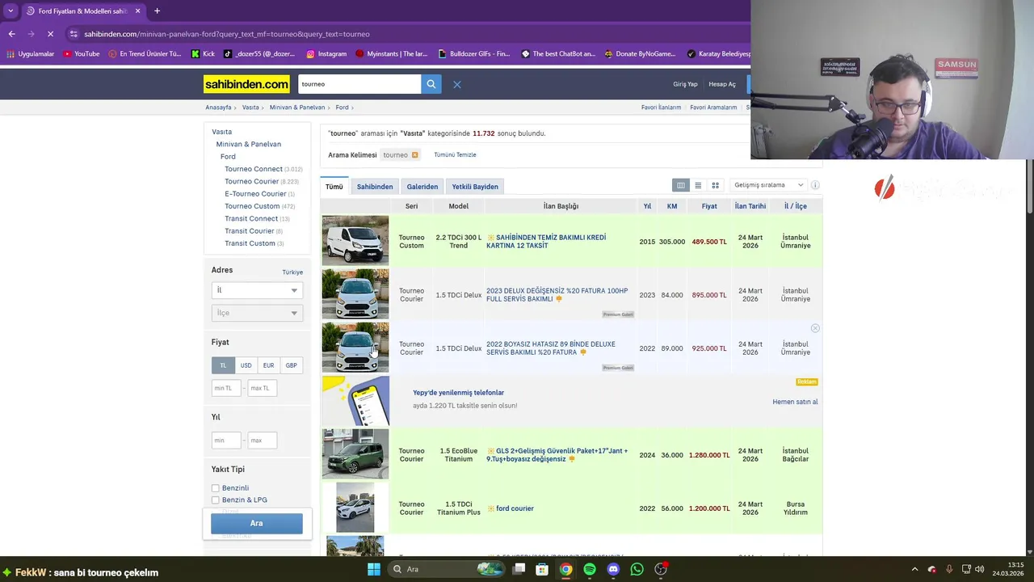Sort by Fiyat column header

[709, 206]
